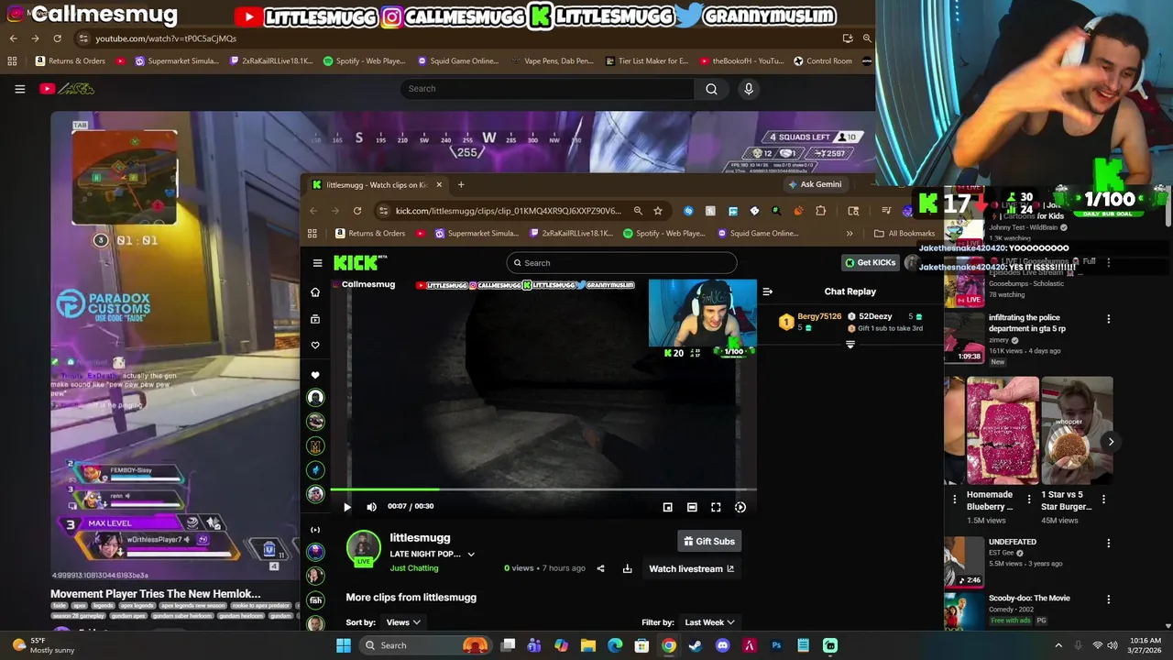Image resolution: width=1173 pixels, height=660 pixels.
Task: Open littlesmugg channel name link
Action: click(x=420, y=538)
